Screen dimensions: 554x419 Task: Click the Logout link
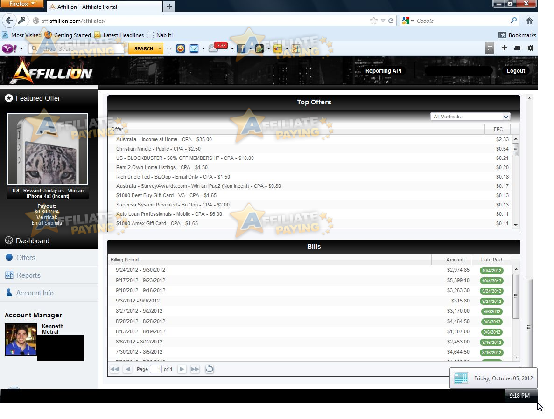pos(516,70)
